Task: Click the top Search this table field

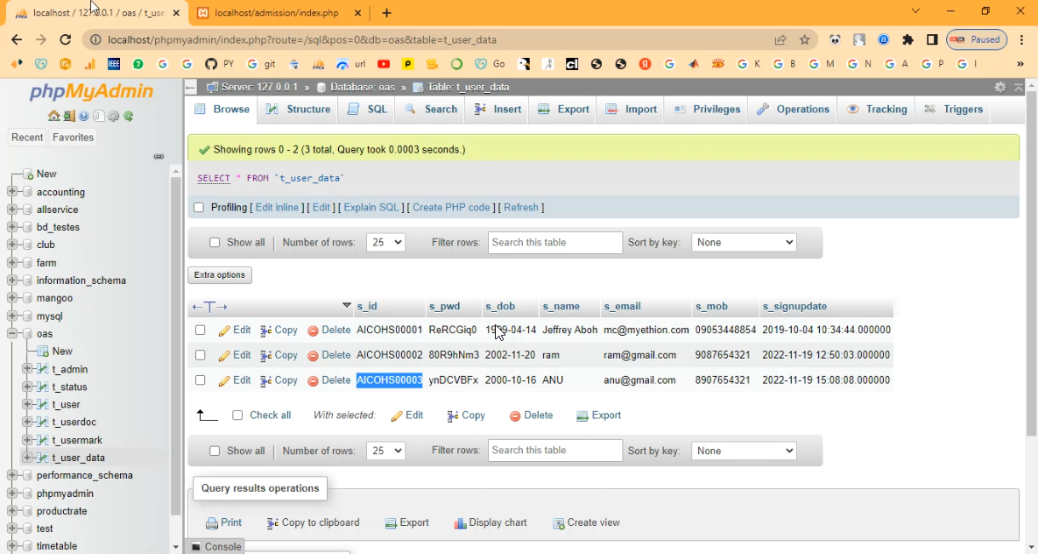Action: tap(554, 243)
